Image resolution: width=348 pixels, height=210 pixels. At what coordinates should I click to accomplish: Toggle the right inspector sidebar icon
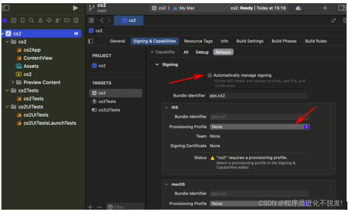(342, 8)
